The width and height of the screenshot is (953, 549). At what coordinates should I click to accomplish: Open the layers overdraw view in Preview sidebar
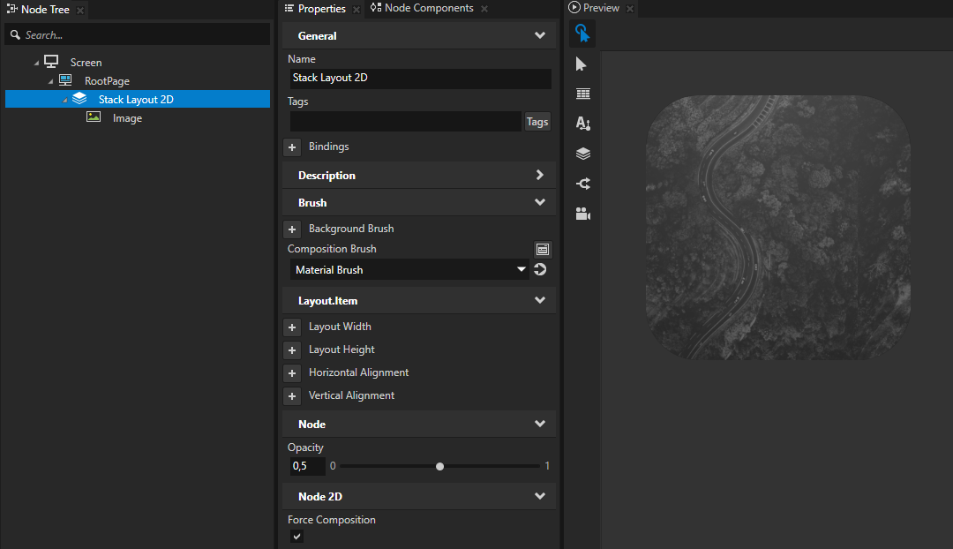pos(582,153)
